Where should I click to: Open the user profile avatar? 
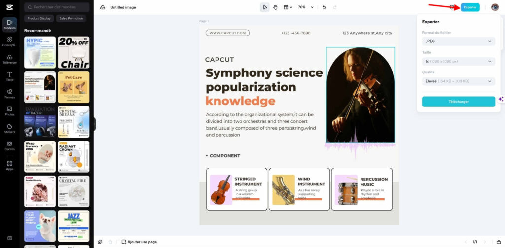tap(495, 7)
